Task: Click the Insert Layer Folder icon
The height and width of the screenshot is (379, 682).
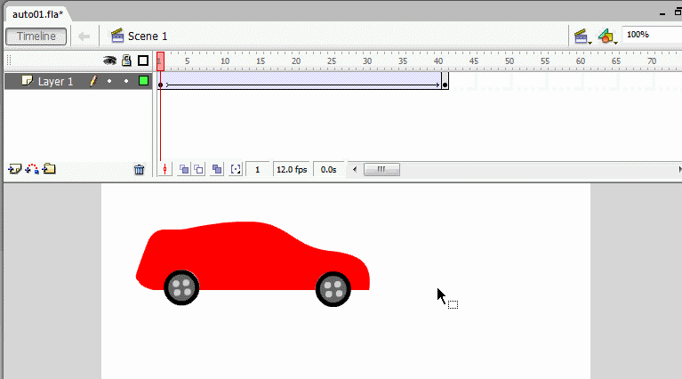Action: click(x=49, y=169)
